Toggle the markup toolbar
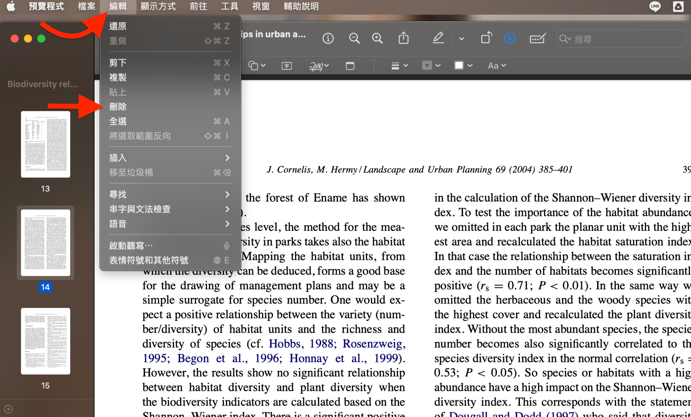Image resolution: width=691 pixels, height=417 pixels. (537, 38)
